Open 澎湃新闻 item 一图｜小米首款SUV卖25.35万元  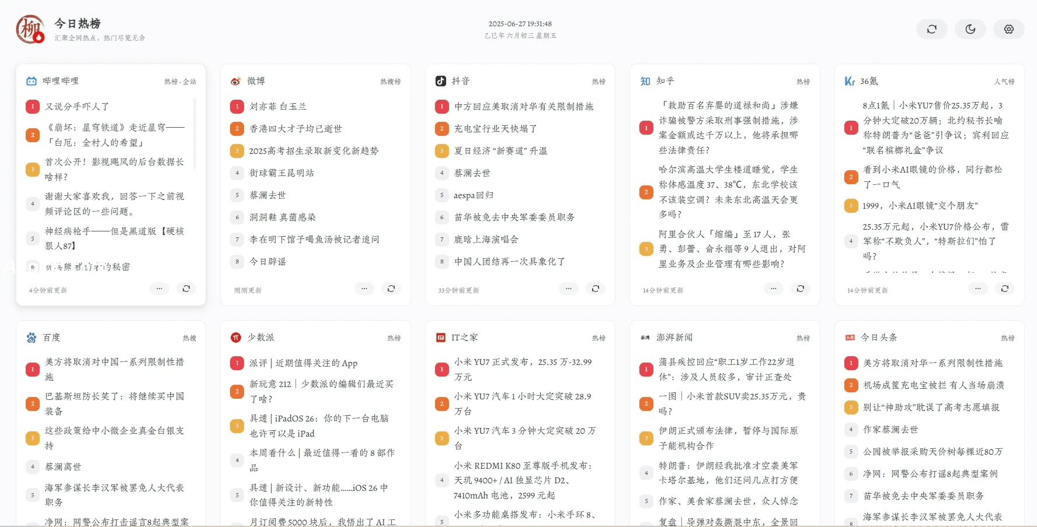pyautogui.click(x=732, y=403)
